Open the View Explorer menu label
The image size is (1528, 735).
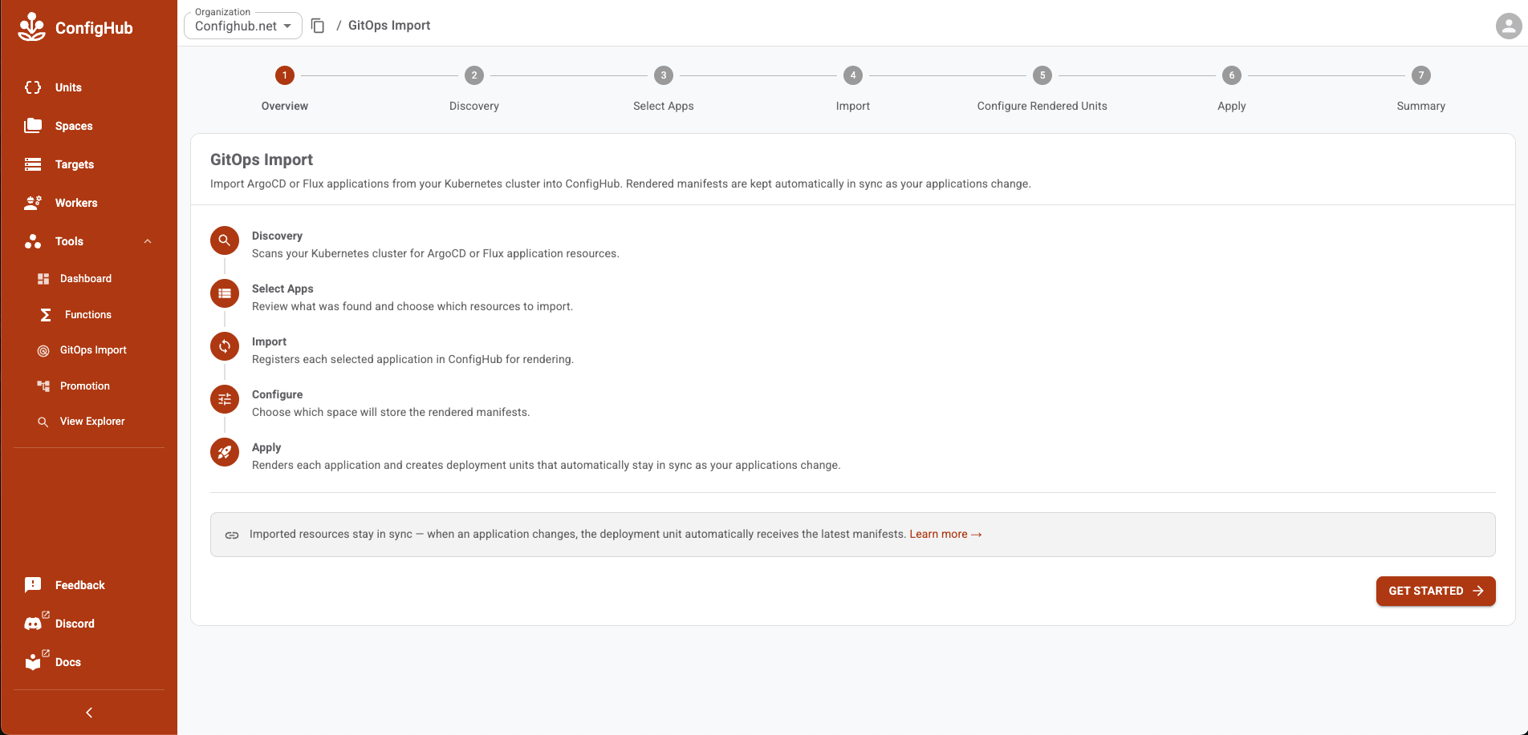point(92,422)
